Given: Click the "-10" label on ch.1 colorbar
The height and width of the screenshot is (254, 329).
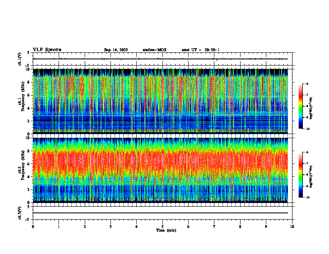Looking at the screenshot, I should tap(307, 129).
